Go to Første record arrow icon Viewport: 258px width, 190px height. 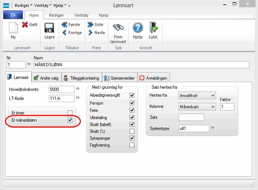pos(65,25)
